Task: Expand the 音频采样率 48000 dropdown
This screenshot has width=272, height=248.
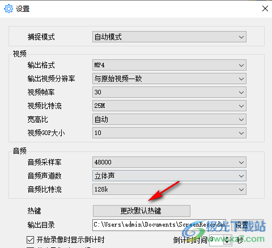Action: (169, 162)
